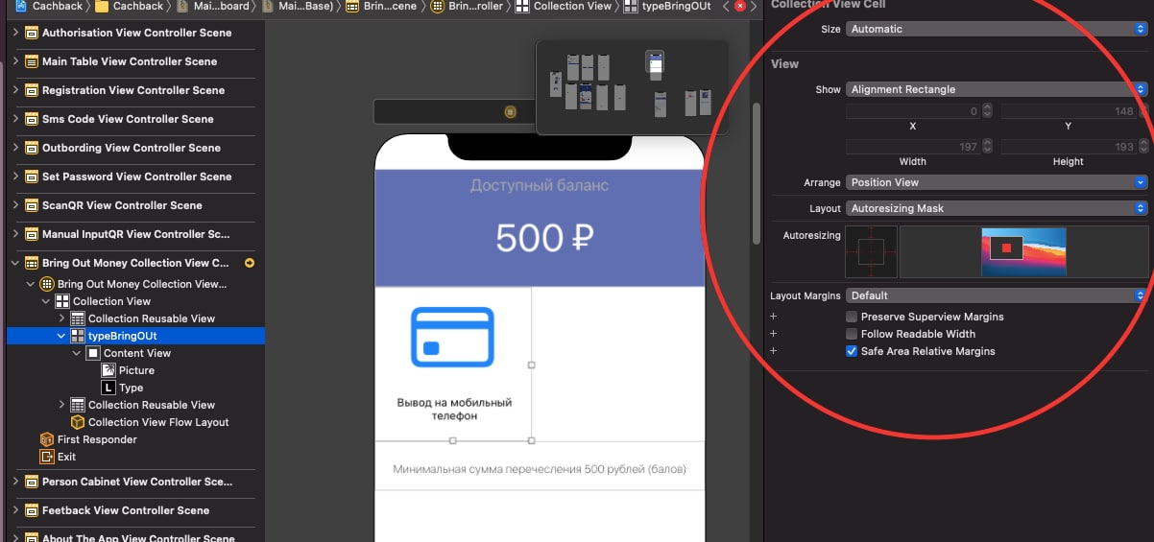Click the Manual InputQR View Controller scene icon
This screenshot has height=542, width=1154.
point(32,234)
